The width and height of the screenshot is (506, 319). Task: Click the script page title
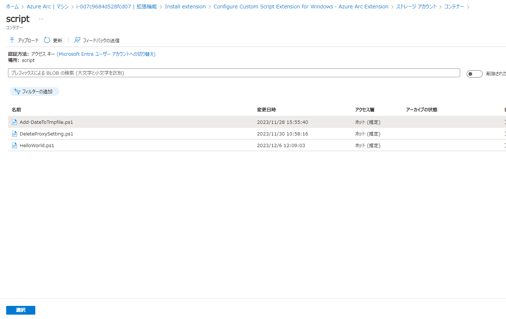pyautogui.click(x=18, y=19)
